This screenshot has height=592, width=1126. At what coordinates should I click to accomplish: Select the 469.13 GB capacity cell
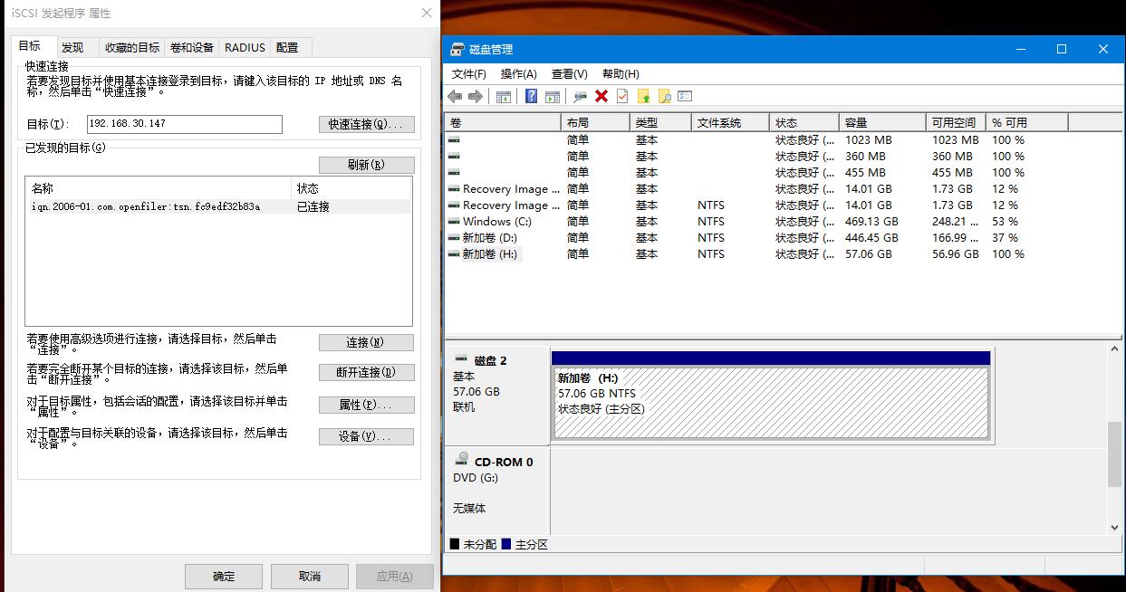871,221
